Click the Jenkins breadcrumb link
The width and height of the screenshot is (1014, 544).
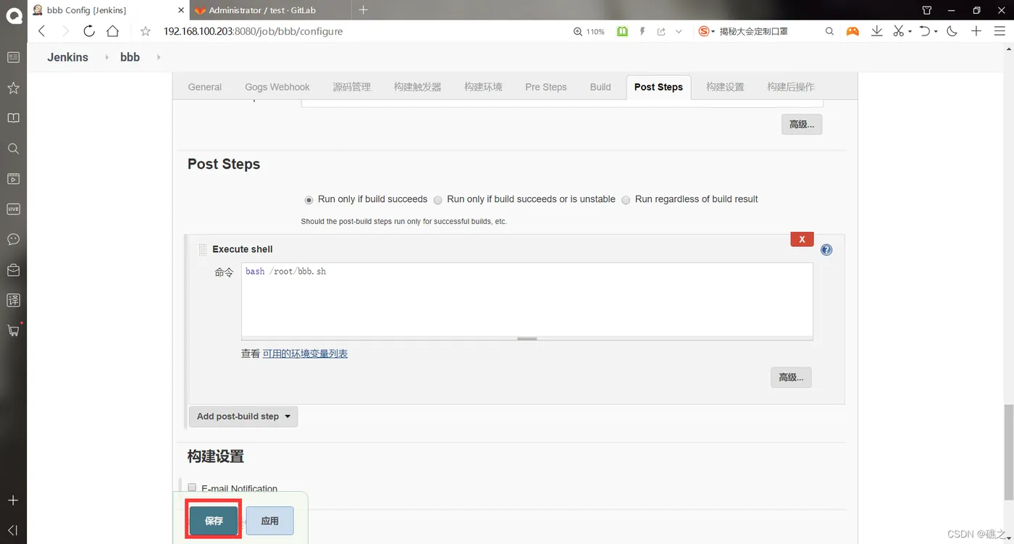(68, 57)
